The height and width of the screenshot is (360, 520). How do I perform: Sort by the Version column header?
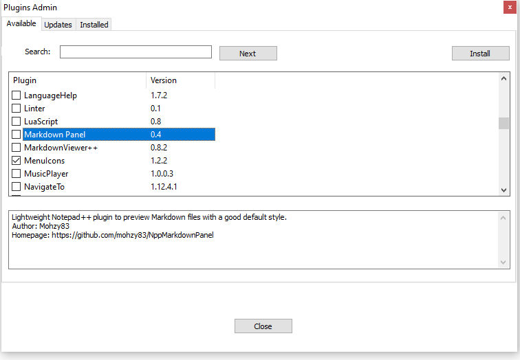[x=180, y=80]
